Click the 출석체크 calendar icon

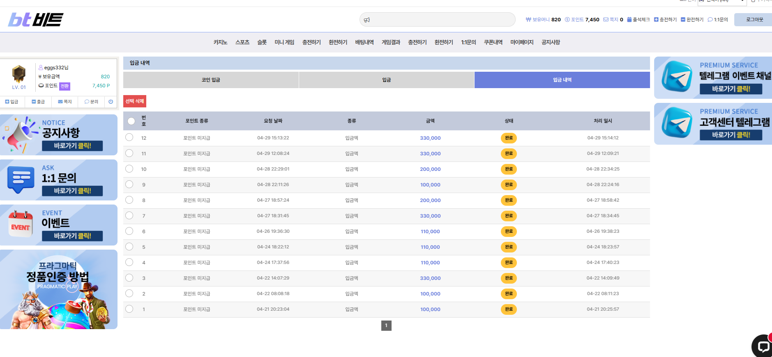pyautogui.click(x=629, y=20)
